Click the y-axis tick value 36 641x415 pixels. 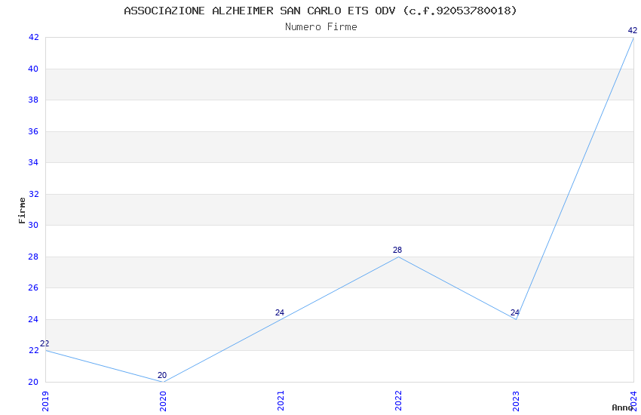pos(33,131)
